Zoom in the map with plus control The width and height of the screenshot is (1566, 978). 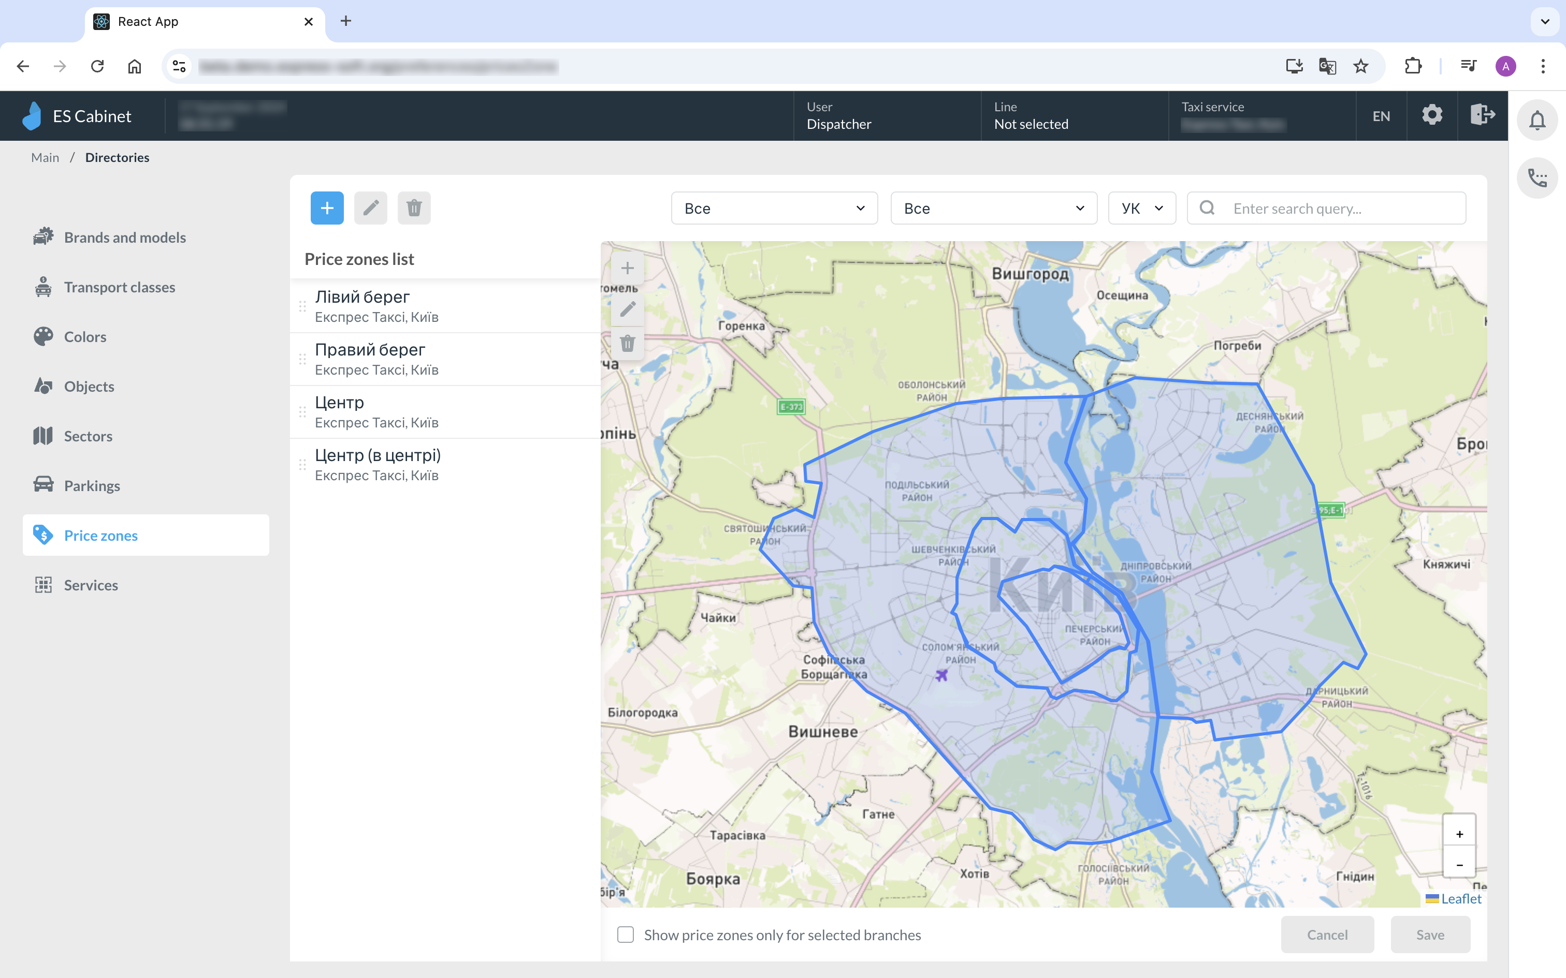(x=1459, y=834)
